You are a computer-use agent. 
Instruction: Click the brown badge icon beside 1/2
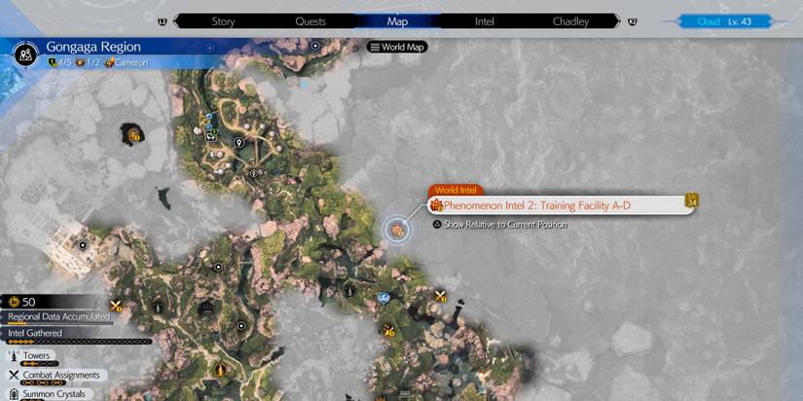coord(79,63)
